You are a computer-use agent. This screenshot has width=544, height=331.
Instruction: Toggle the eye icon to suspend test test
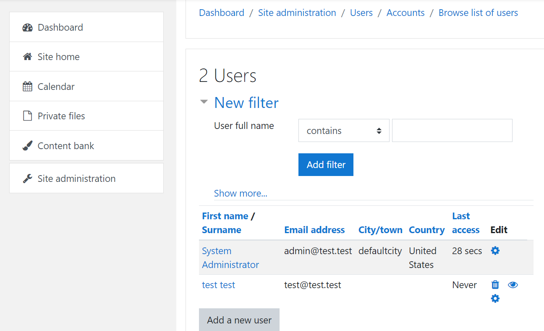[x=513, y=285]
